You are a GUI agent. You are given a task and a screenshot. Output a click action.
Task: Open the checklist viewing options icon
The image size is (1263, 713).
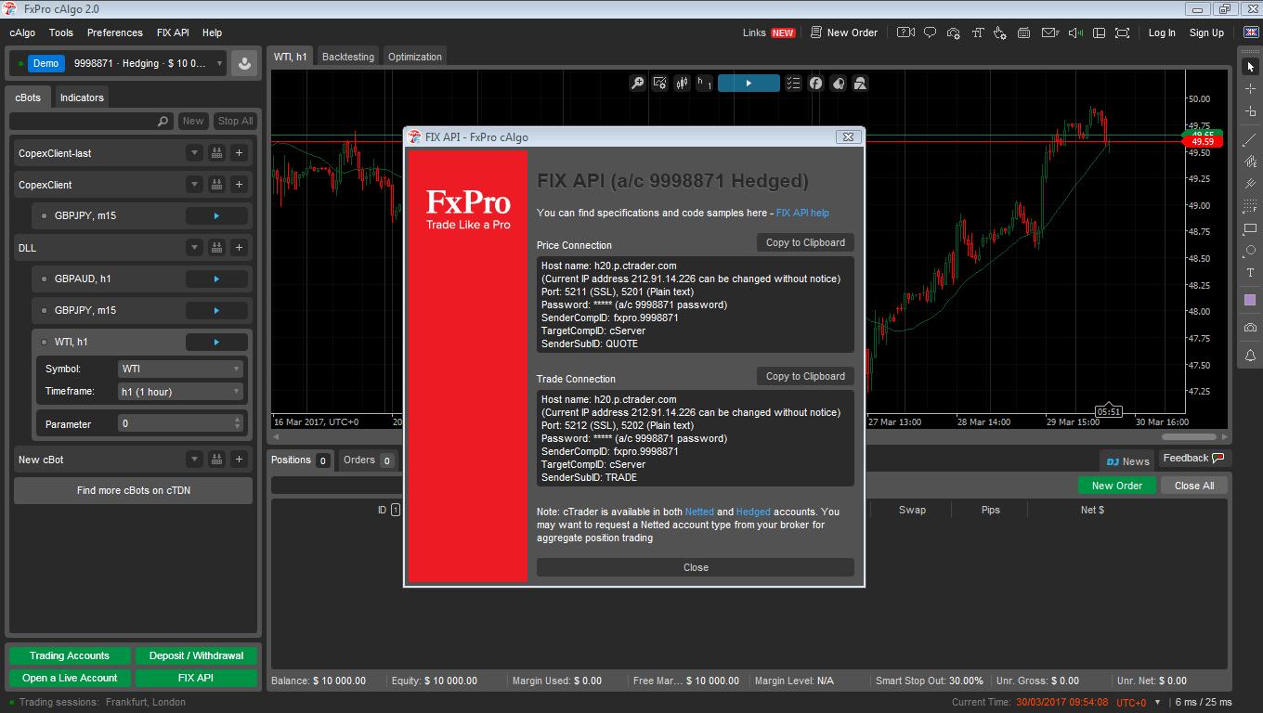[x=793, y=84]
